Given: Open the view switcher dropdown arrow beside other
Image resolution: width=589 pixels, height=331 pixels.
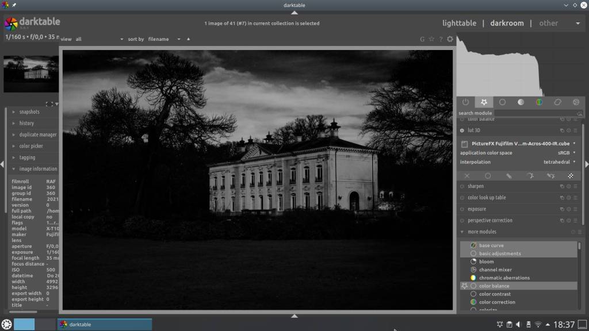Looking at the screenshot, I should coord(577,23).
